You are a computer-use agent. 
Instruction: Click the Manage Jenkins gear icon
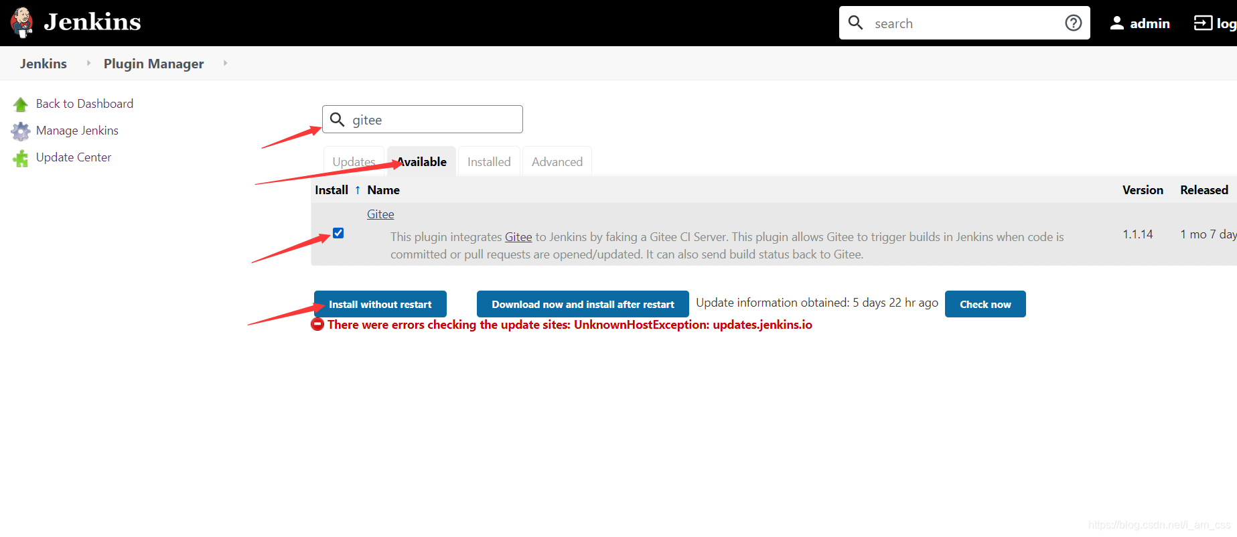(x=21, y=131)
